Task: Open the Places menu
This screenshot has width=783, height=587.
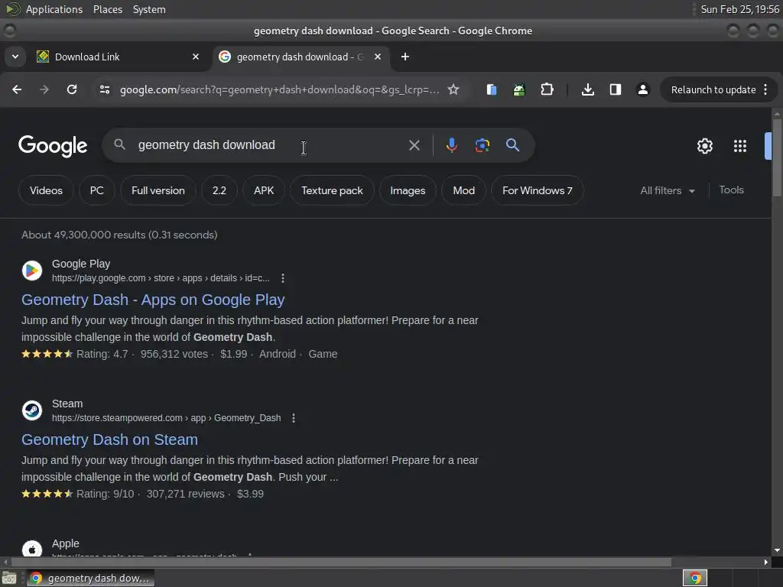Action: pyautogui.click(x=108, y=9)
